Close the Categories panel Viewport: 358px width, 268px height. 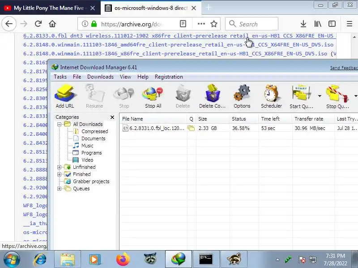[x=112, y=117]
